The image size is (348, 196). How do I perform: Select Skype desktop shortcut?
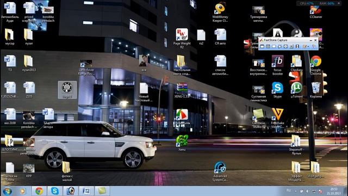pos(277,90)
